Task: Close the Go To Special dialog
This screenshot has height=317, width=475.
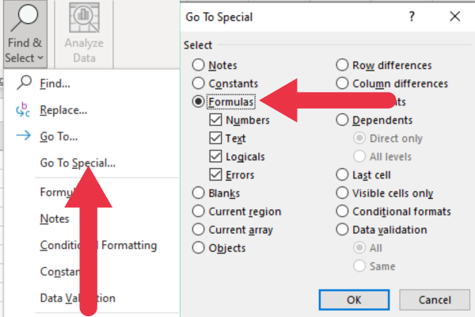Action: [x=454, y=16]
